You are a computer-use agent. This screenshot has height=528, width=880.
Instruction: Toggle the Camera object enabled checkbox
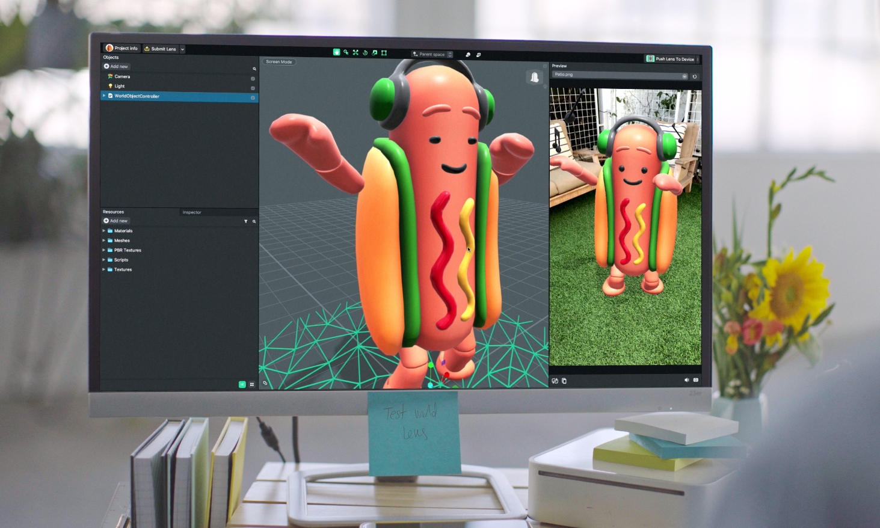point(253,78)
